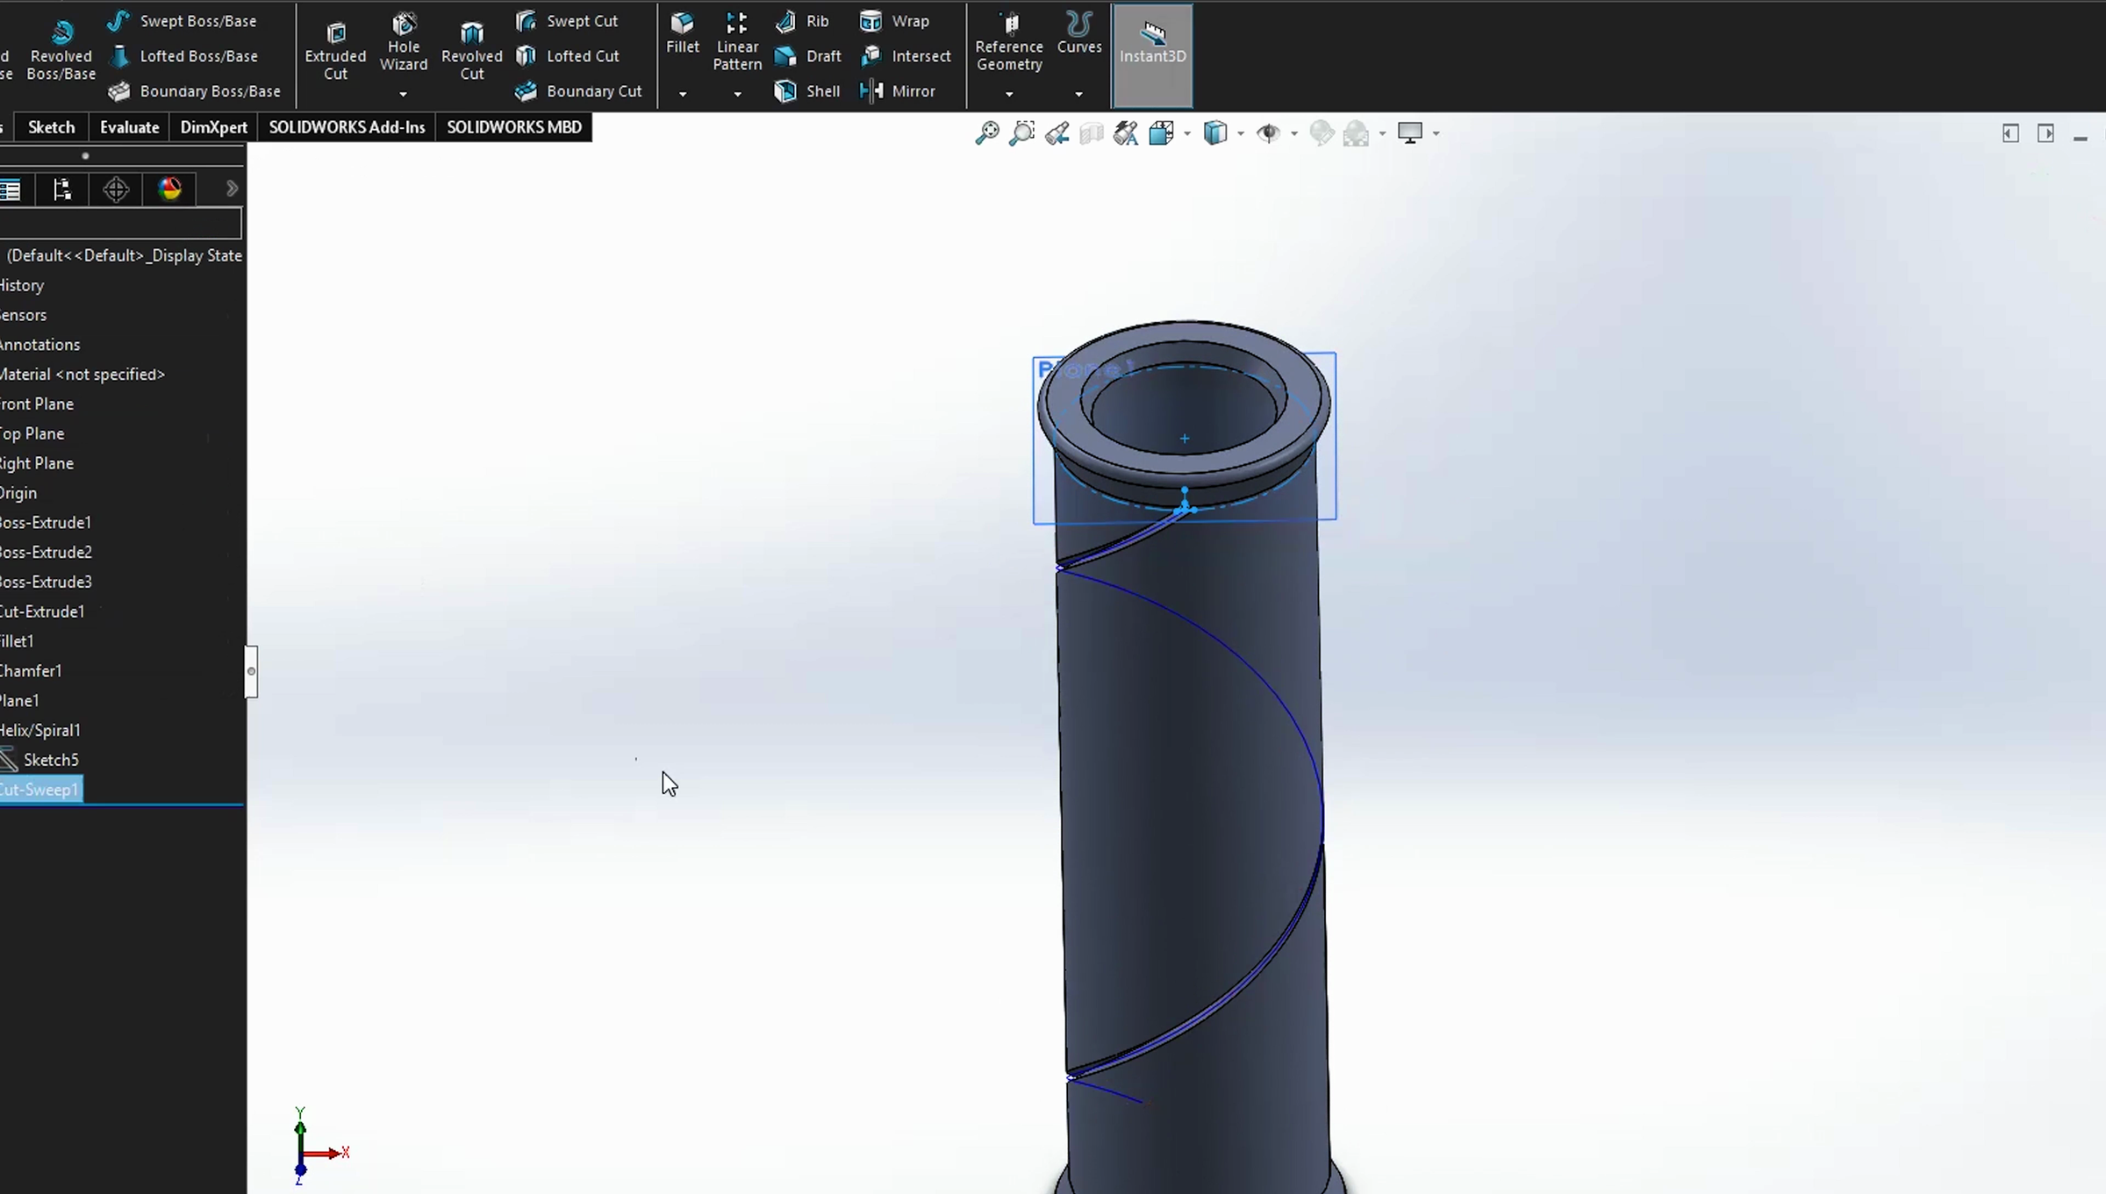Select Helix/Spiral1 in the feature tree
Viewport: 2106px width, 1194px height.
click(x=40, y=729)
